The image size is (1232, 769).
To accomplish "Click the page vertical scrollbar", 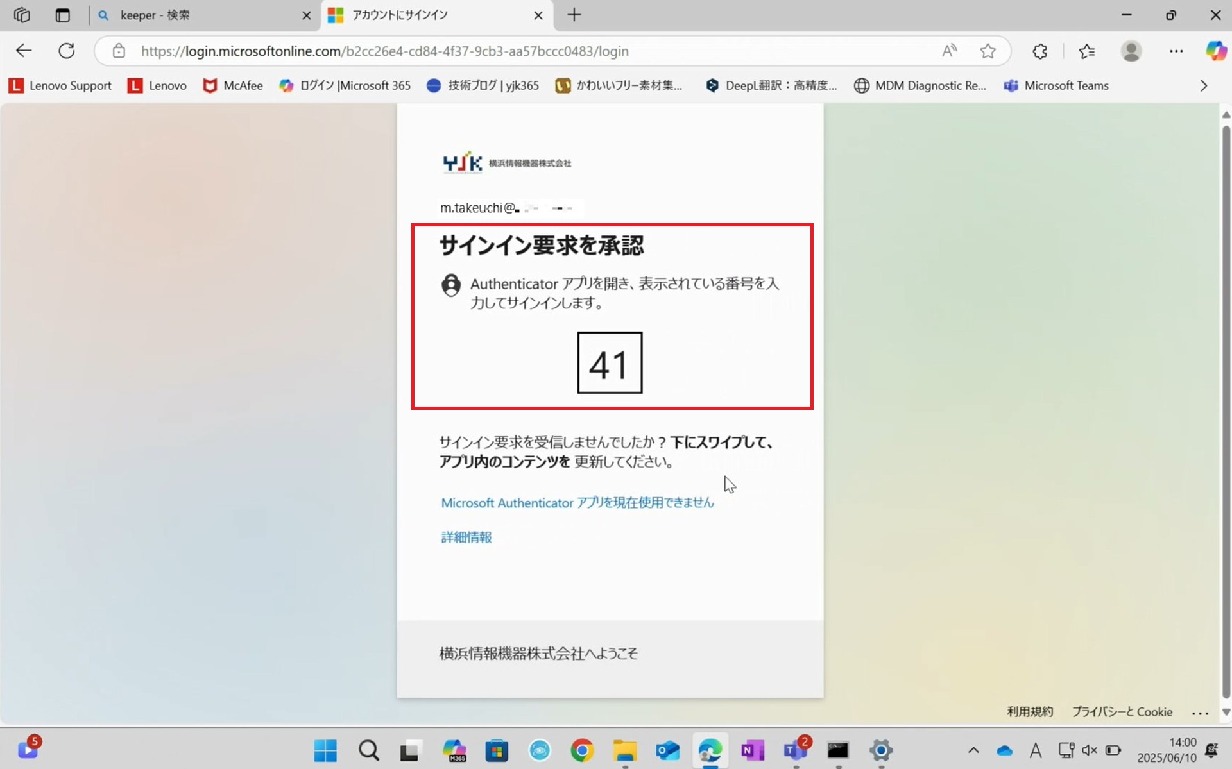I will 1226,410.
